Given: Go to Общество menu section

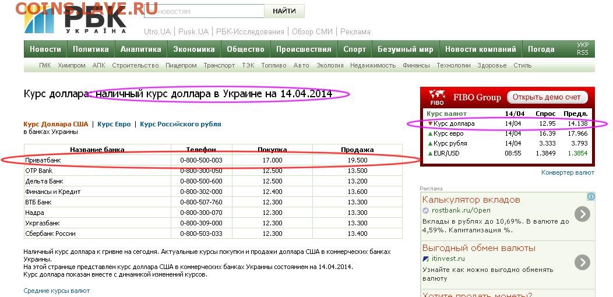Looking at the screenshot, I should [x=245, y=49].
